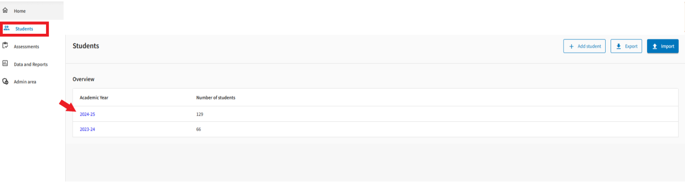The width and height of the screenshot is (685, 182).
Task: Click the Data and Reports chart icon
Action: 5,64
